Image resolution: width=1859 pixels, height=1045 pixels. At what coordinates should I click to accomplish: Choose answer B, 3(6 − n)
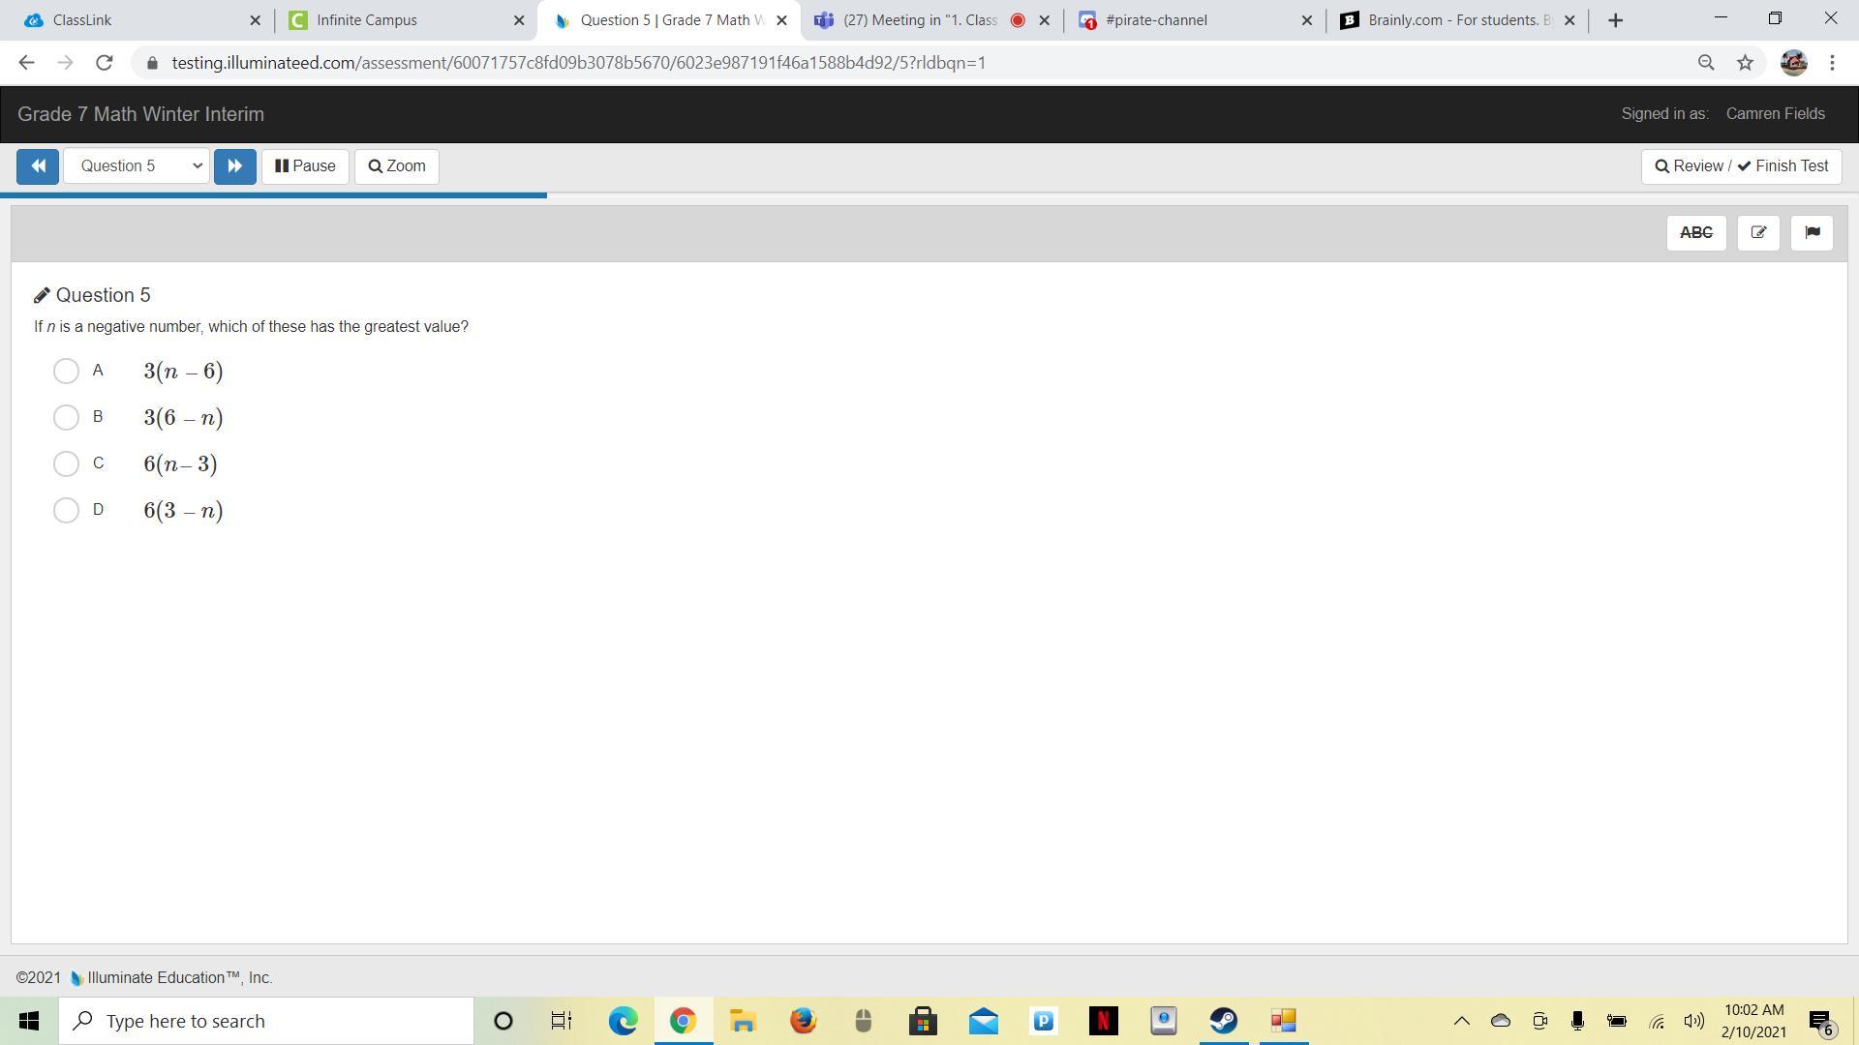pyautogui.click(x=66, y=417)
